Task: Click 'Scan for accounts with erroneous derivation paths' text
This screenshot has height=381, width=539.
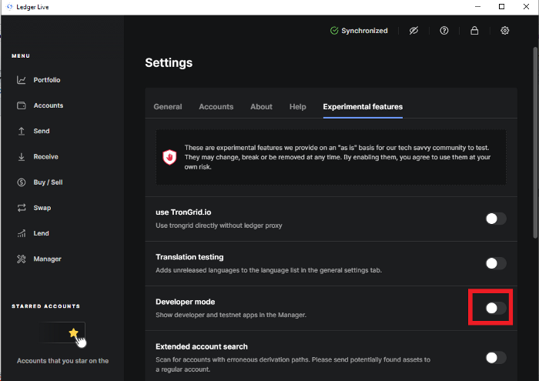Action: (x=293, y=365)
